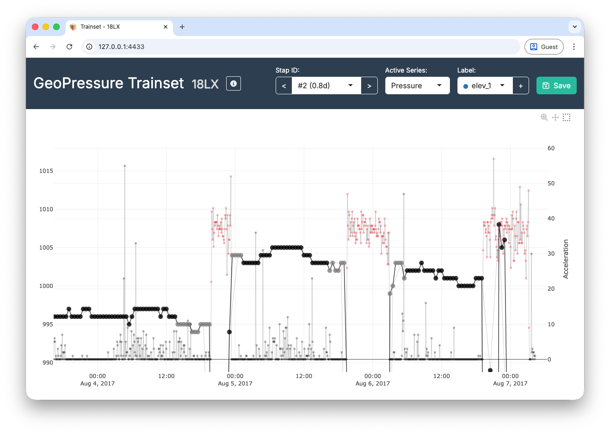This screenshot has height=434, width=610.
Task: Expand the Active Series Pressure dropdown
Action: (417, 86)
